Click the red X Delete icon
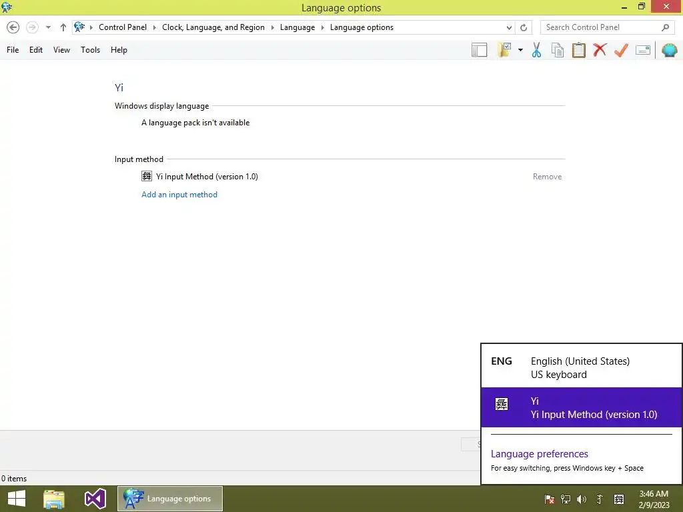This screenshot has height=512, width=683. tap(600, 50)
